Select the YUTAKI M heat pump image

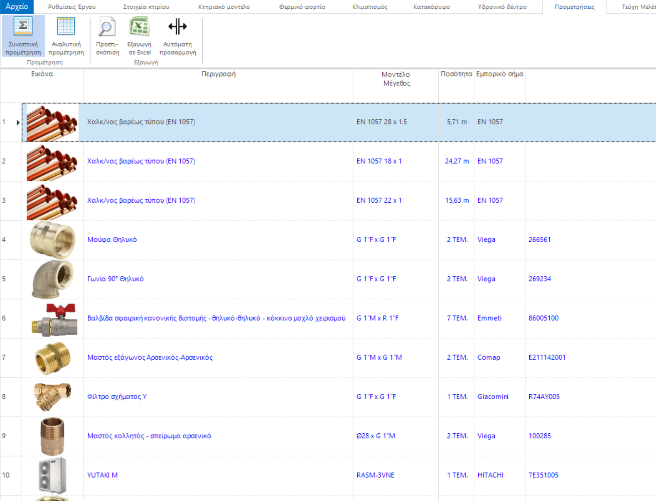(x=53, y=475)
